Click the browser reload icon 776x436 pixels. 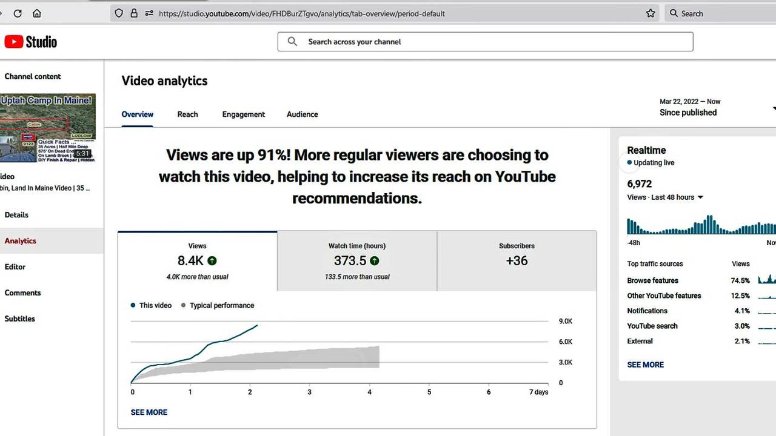(x=18, y=13)
